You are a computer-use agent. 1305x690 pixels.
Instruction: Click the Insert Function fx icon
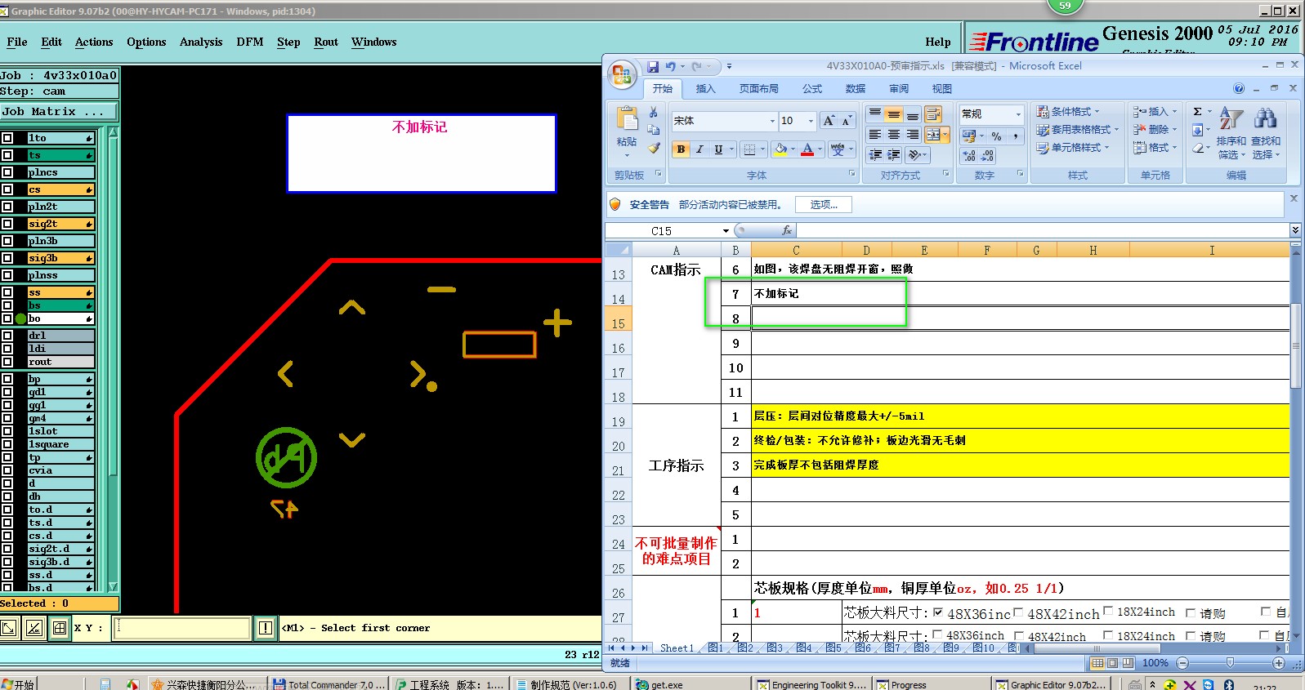pos(787,231)
